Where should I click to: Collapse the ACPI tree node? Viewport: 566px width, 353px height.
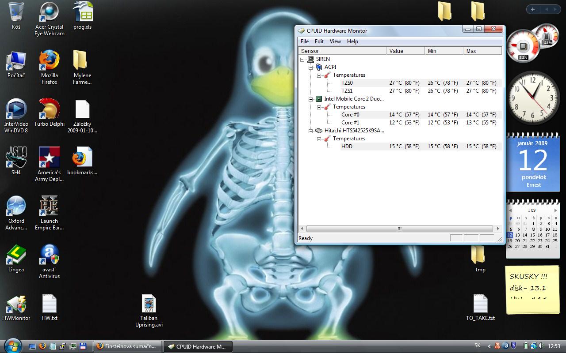coord(311,67)
